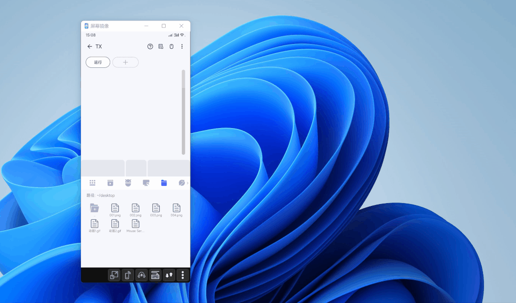Tap the 运行 button
This screenshot has width=516, height=303.
(98, 63)
